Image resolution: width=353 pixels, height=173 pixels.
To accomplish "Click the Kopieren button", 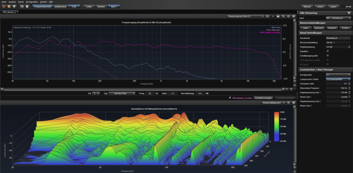I will pyautogui.click(x=332, y=28).
